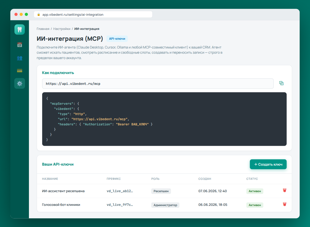310x227 pixels.
Task: Open the calendar schedule in sidebar
Action: coord(20,45)
